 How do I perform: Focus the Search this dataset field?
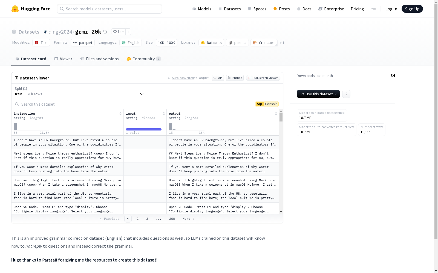coord(134,104)
